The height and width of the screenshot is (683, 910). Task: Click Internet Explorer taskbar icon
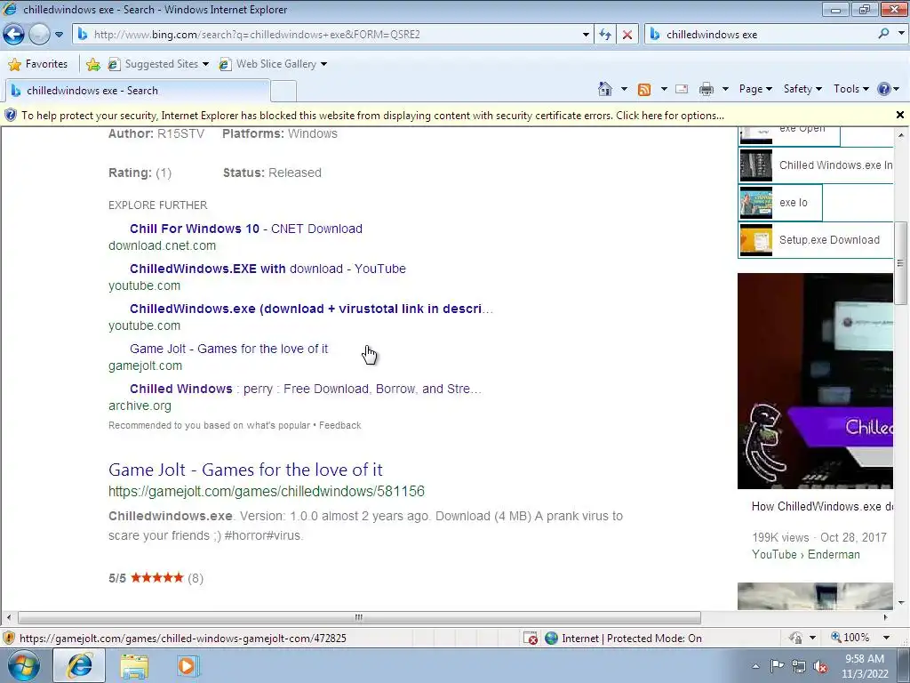(x=79, y=665)
